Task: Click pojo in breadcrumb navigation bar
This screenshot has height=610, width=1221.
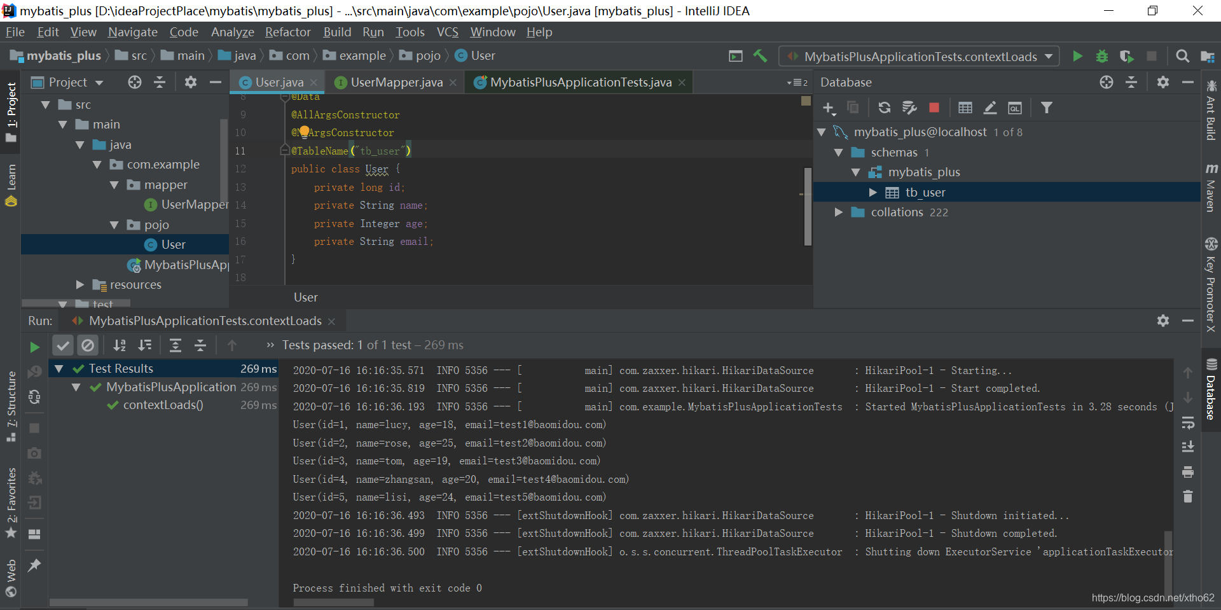Action: pyautogui.click(x=428, y=56)
